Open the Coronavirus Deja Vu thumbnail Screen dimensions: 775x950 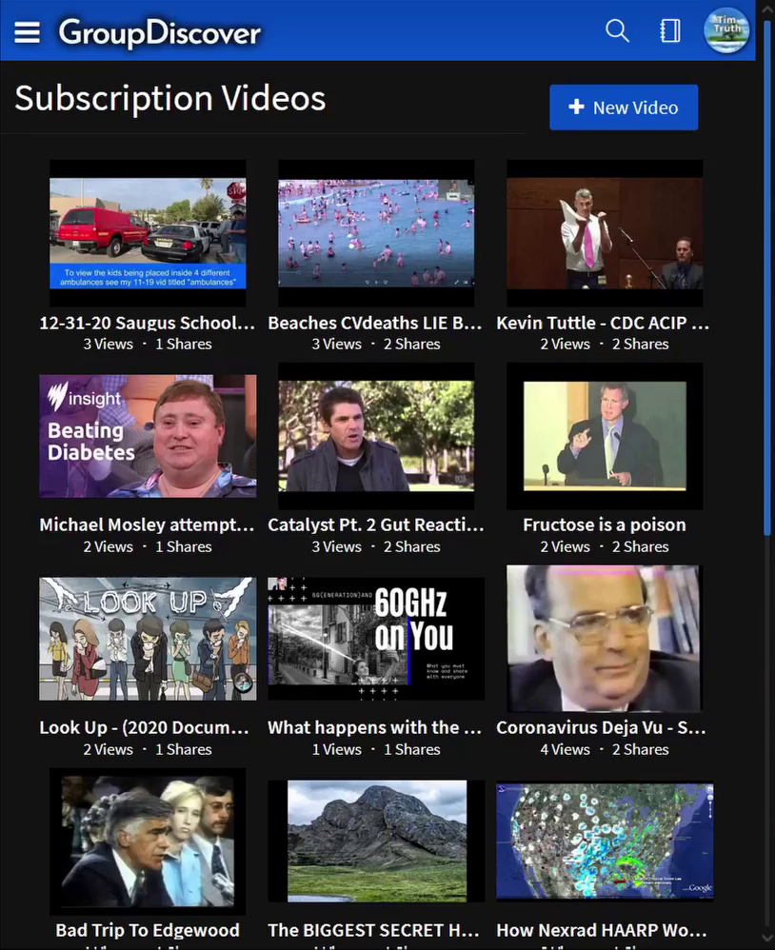pyautogui.click(x=605, y=639)
